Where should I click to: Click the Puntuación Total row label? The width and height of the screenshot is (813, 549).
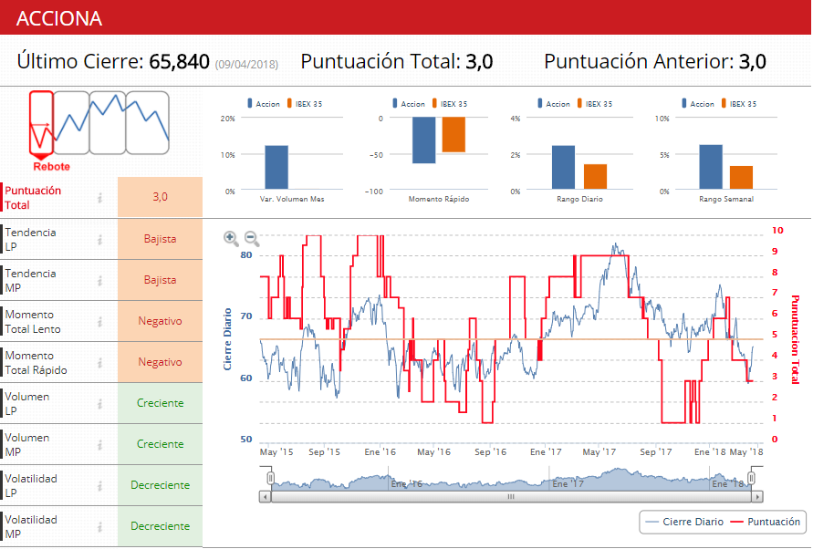pos(33,198)
